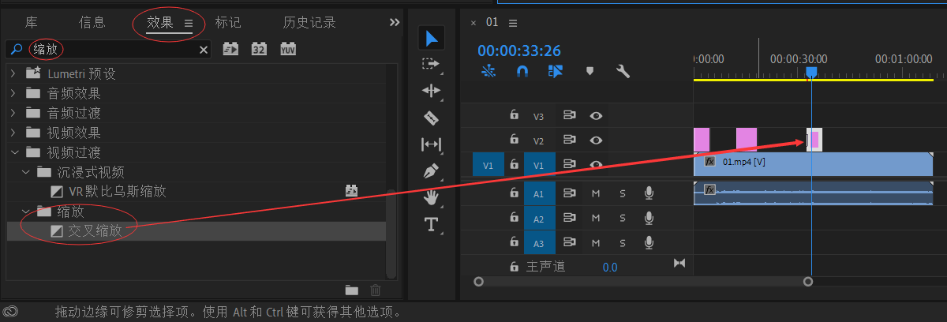Mute track A1 with M button

click(x=596, y=194)
